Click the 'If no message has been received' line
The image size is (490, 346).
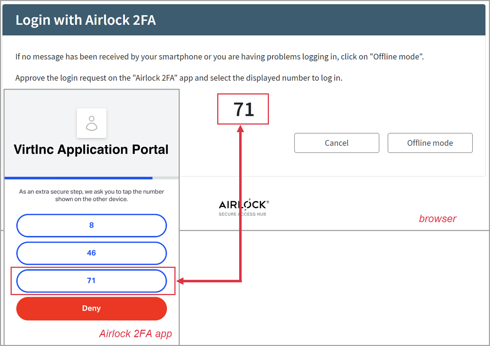point(219,57)
